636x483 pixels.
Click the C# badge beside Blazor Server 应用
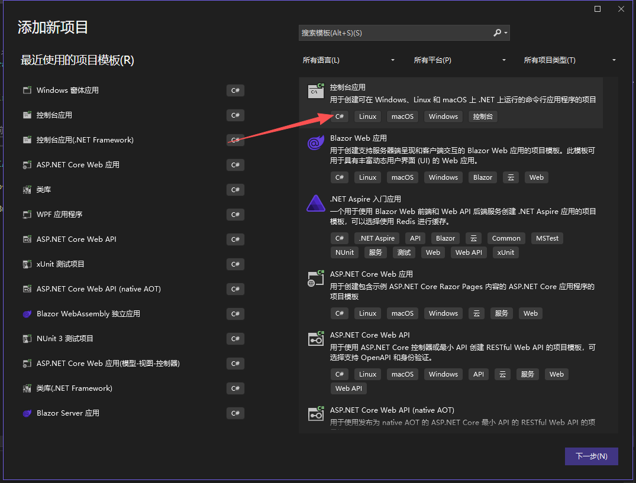tap(235, 413)
